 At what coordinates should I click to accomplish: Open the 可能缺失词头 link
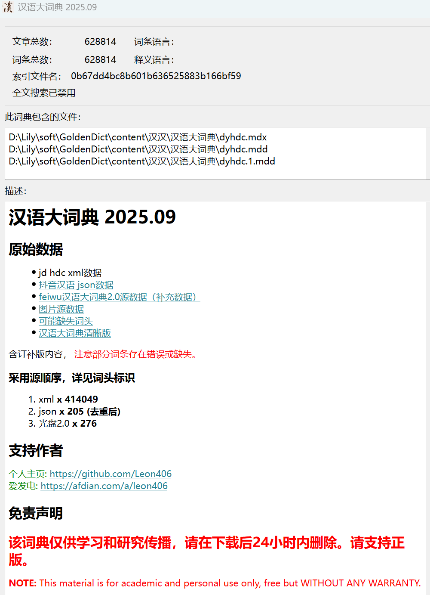(x=65, y=321)
